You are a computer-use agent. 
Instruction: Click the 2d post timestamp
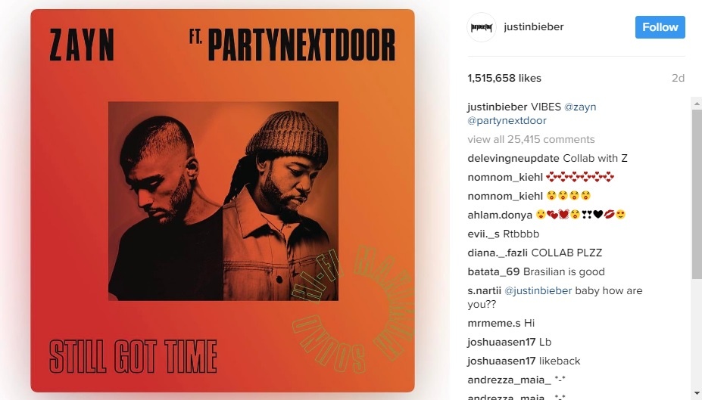point(678,78)
